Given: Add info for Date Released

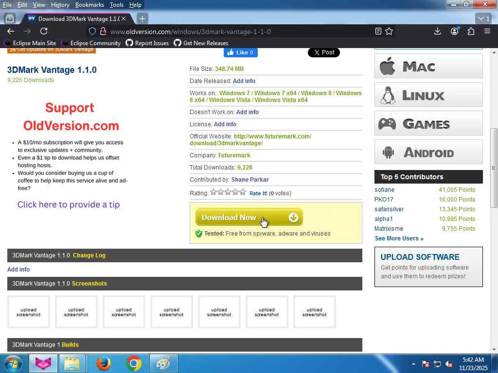Looking at the screenshot, I should 244,81.
